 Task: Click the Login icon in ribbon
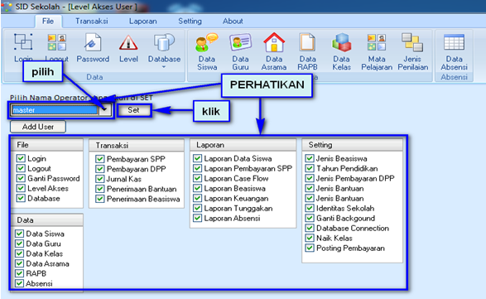23,42
